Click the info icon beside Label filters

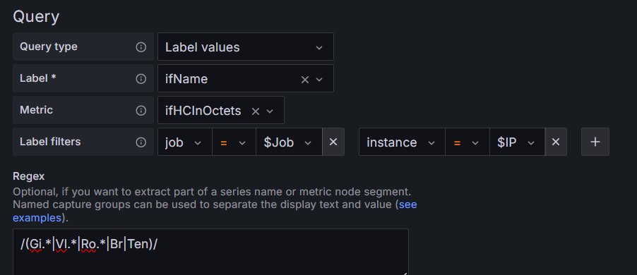click(141, 142)
